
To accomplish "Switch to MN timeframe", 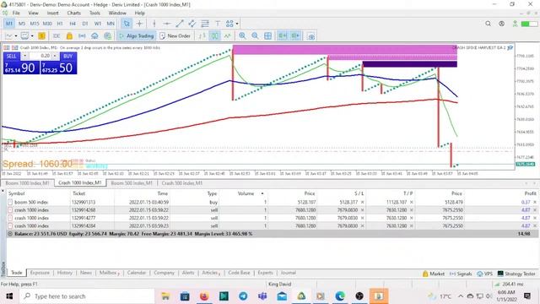I will pyautogui.click(x=111, y=24).
